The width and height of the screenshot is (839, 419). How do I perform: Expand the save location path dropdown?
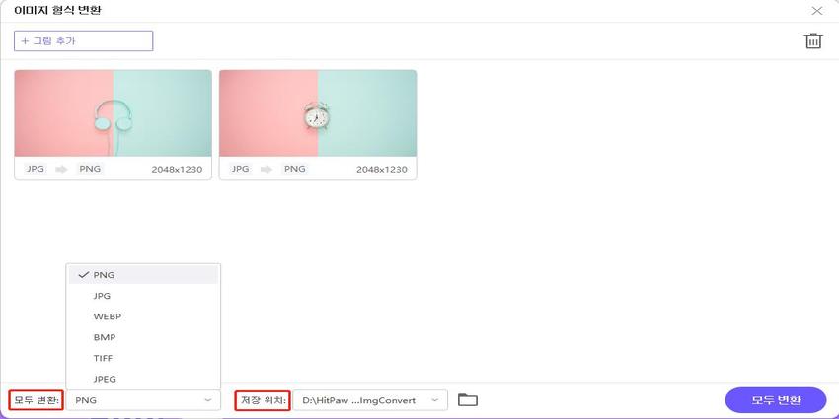click(434, 400)
